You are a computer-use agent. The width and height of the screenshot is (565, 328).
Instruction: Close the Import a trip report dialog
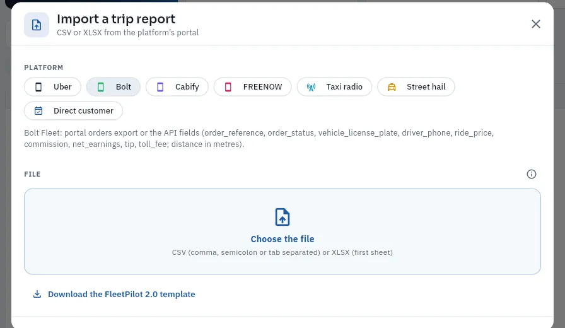pyautogui.click(x=536, y=24)
